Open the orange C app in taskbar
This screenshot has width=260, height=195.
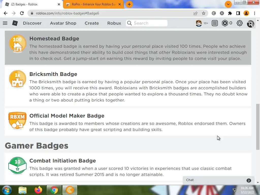click(x=70, y=190)
